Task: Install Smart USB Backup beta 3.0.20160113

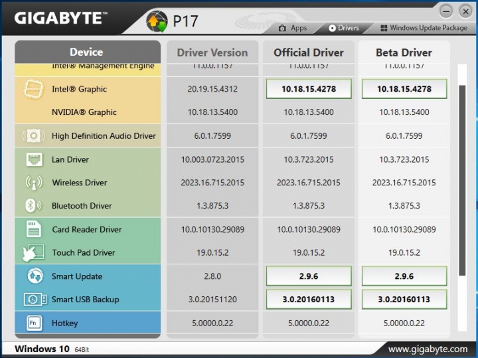Action: [x=404, y=299]
